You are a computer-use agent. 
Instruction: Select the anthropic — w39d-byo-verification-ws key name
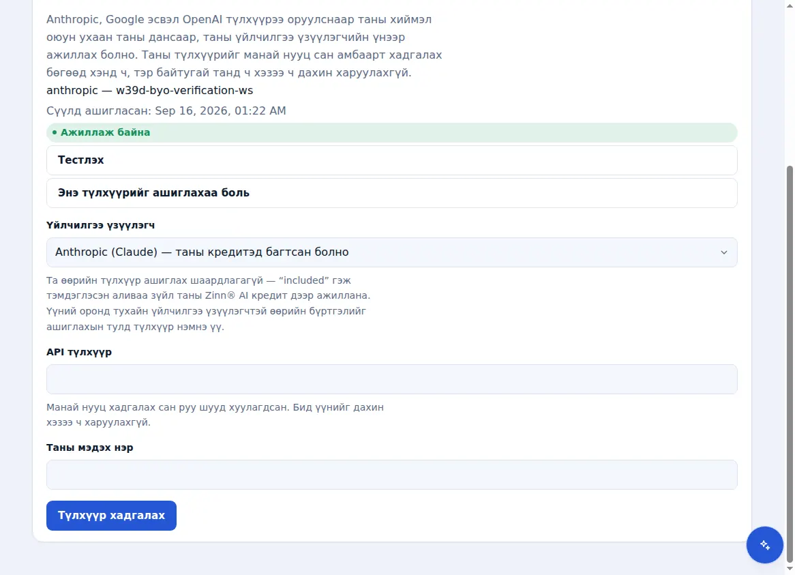coord(149,90)
